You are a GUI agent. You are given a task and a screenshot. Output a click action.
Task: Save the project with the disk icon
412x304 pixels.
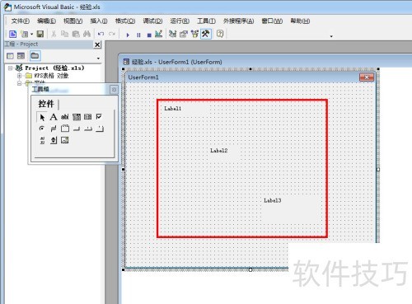pos(40,34)
